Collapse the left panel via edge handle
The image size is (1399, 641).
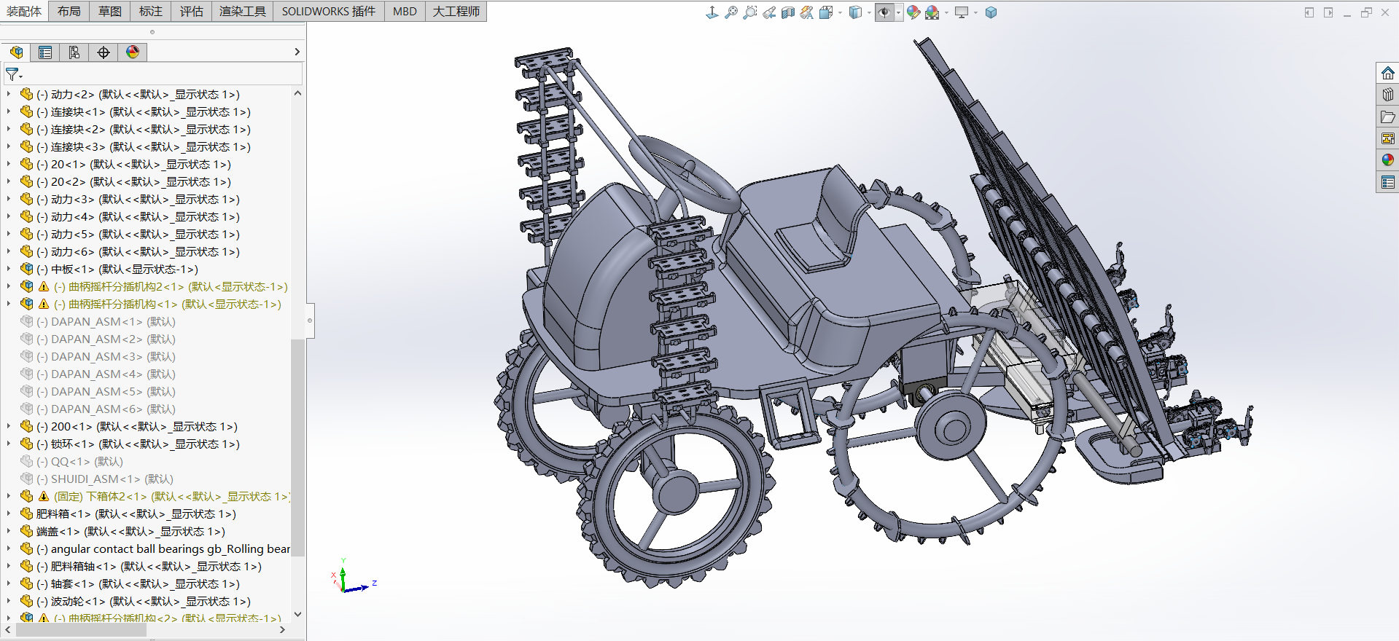pos(310,320)
